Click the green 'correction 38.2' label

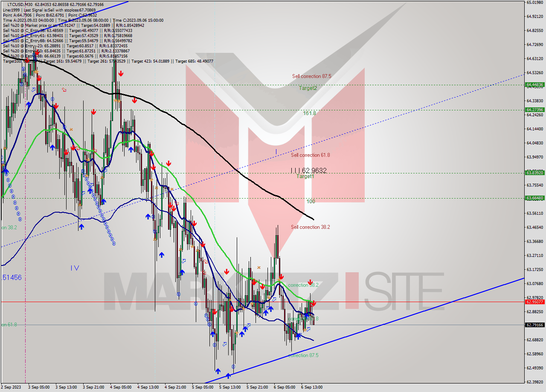(303, 285)
